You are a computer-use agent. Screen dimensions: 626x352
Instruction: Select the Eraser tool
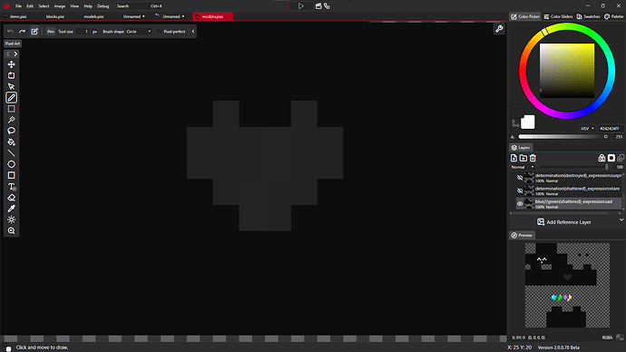(x=11, y=198)
